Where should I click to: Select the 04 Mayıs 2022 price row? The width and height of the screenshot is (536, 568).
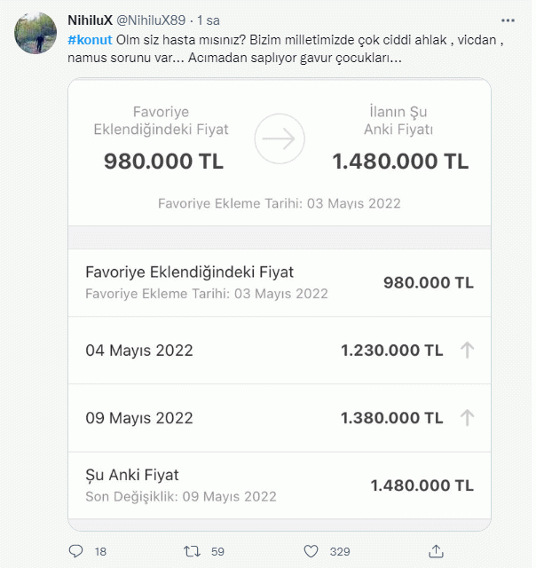pyautogui.click(x=279, y=350)
